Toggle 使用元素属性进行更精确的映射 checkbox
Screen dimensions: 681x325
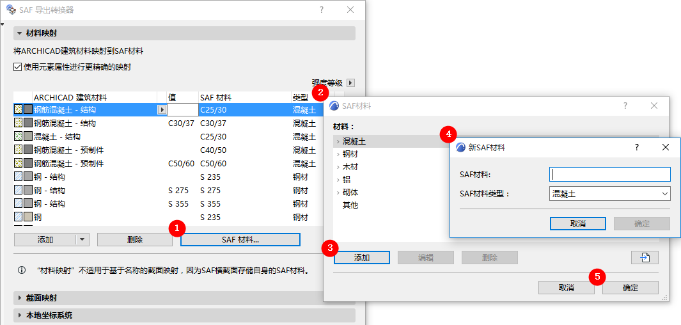17,67
